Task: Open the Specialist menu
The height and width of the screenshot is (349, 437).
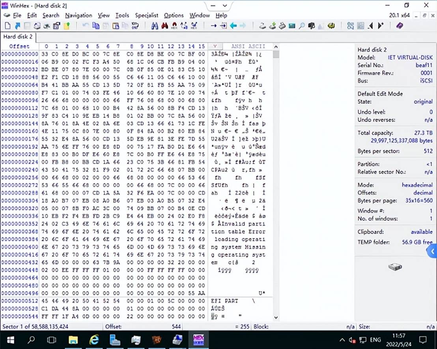Action: point(146,15)
